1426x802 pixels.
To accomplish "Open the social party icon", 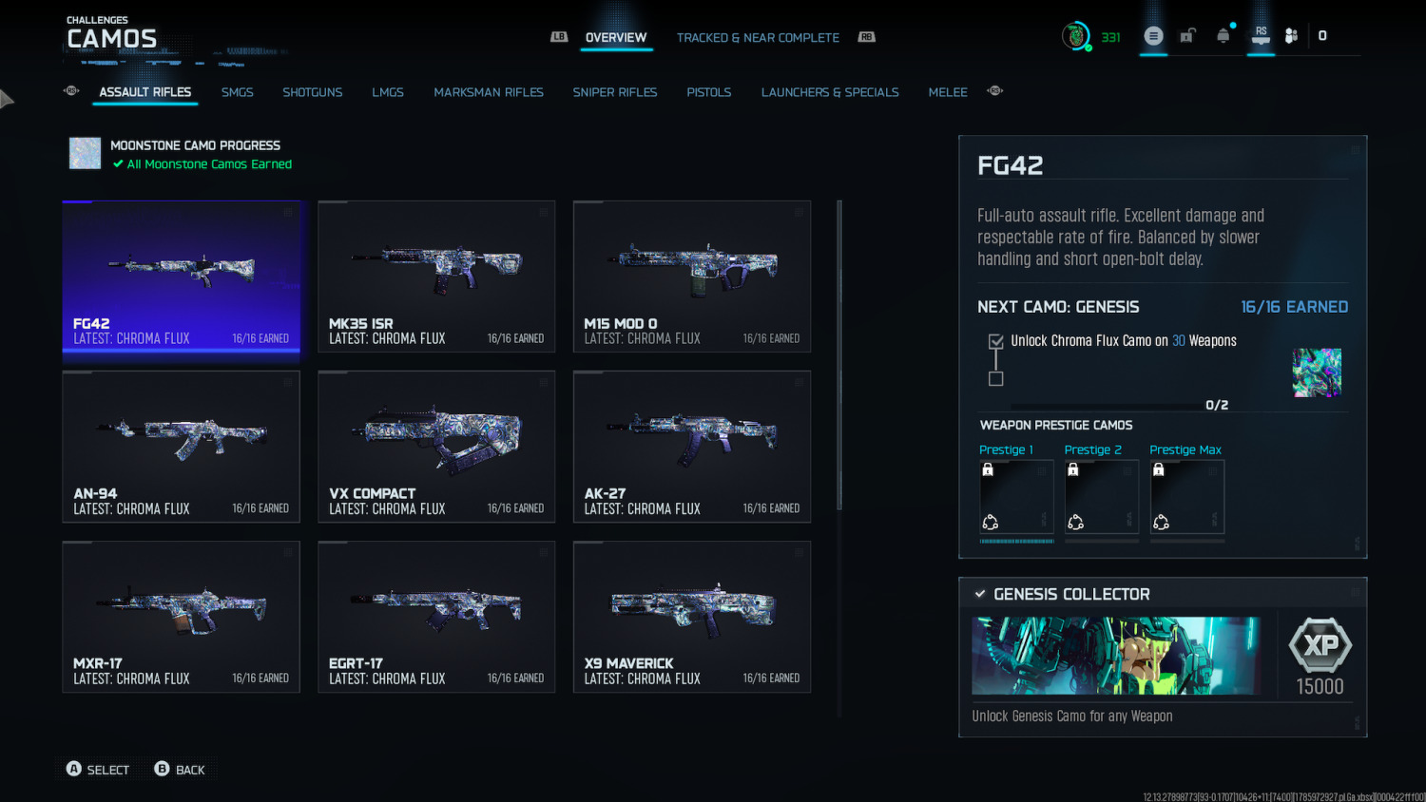I will [1291, 36].
